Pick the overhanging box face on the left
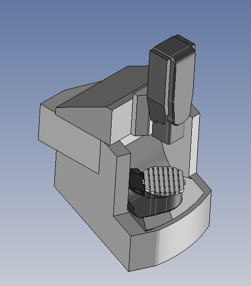Viewport: 251px width, 286px height. click(69, 139)
